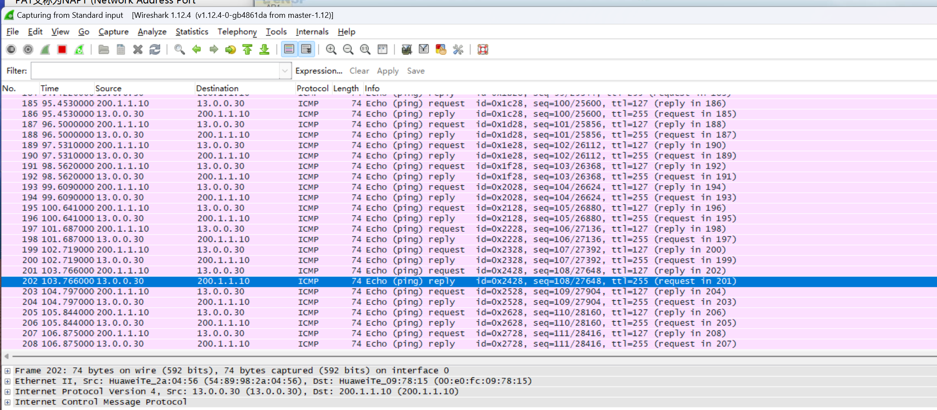Reload this capture file icon
Image resolution: width=937 pixels, height=410 pixels.
coord(155,50)
